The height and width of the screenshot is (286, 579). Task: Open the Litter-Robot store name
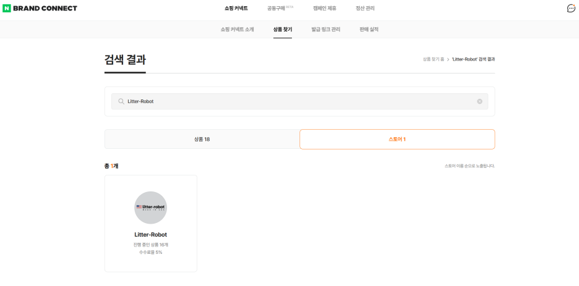point(151,235)
